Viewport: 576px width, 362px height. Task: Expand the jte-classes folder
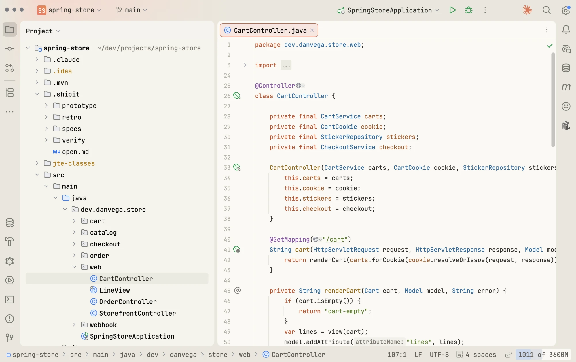pyautogui.click(x=37, y=163)
